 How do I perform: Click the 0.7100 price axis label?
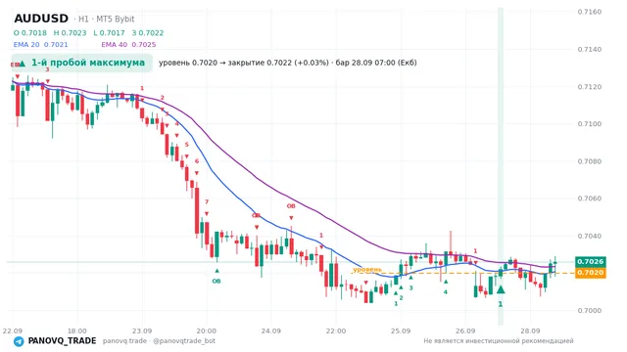(590, 124)
